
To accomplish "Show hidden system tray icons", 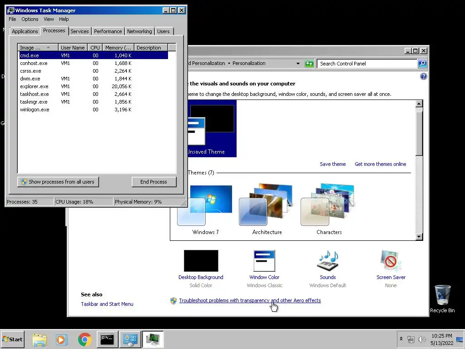I will (401, 339).
